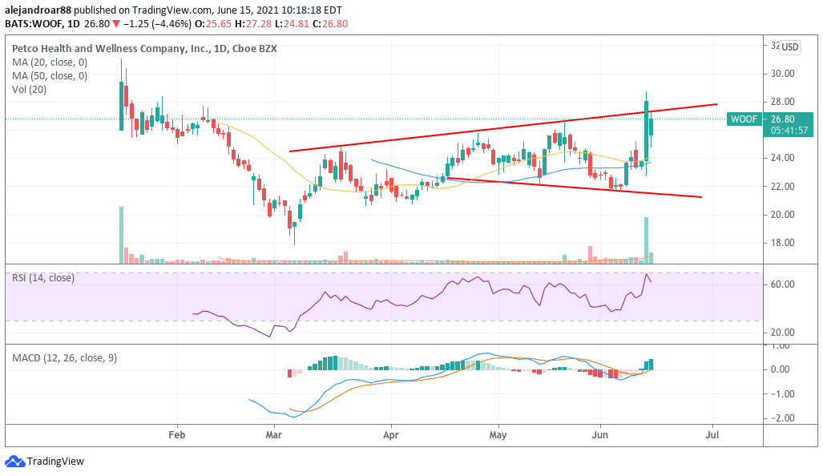Click the −1.25 (−4.46%) change value
This screenshot has width=823, height=476.
[x=157, y=23]
